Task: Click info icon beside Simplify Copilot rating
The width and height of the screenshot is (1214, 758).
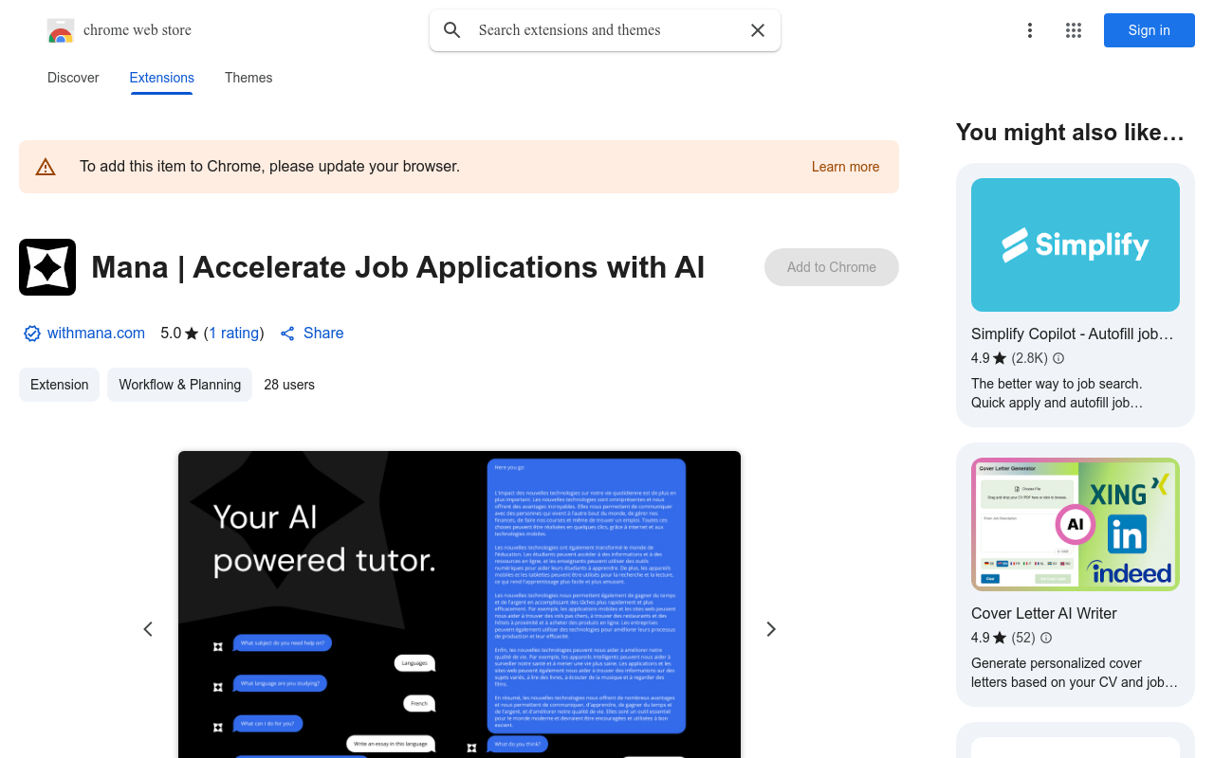Action: point(1058,358)
